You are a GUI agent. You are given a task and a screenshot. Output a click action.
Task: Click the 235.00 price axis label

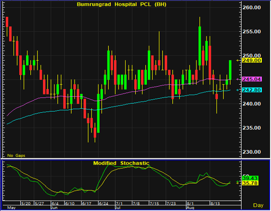pos(251,128)
